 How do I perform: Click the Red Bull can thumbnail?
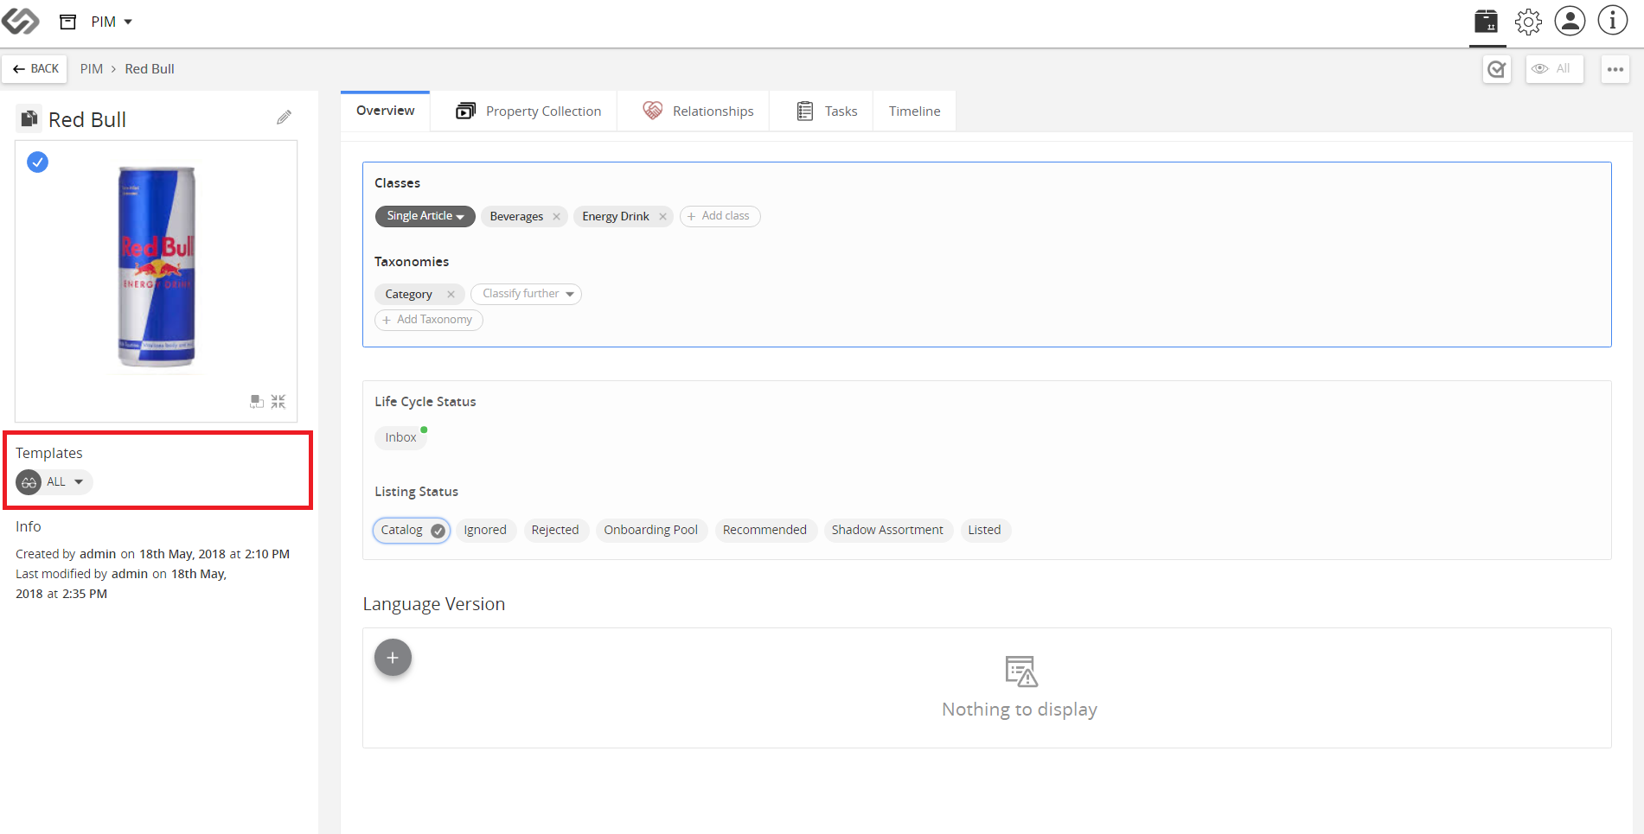pyautogui.click(x=157, y=266)
